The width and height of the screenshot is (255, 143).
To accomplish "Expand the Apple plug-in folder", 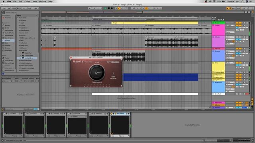I will pyautogui.click(x=20, y=23).
